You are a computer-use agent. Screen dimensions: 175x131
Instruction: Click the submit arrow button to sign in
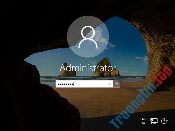pos(117,84)
